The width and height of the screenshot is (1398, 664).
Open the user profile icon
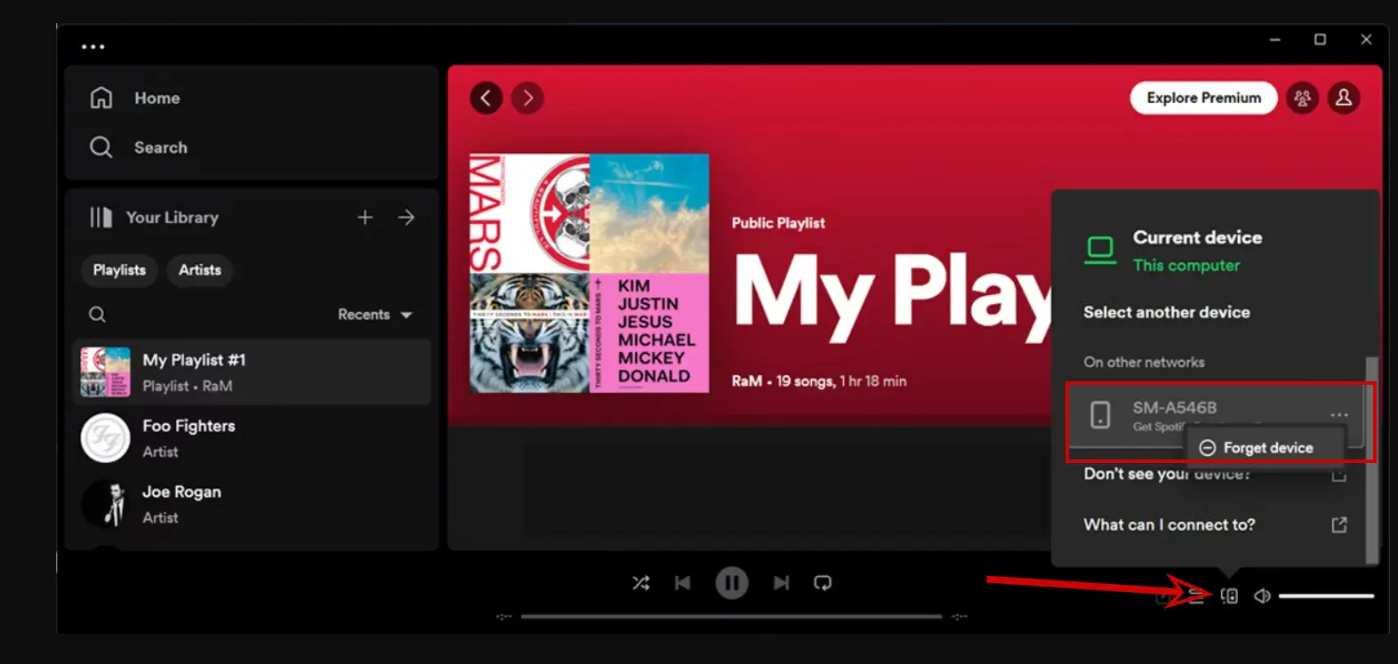1344,98
